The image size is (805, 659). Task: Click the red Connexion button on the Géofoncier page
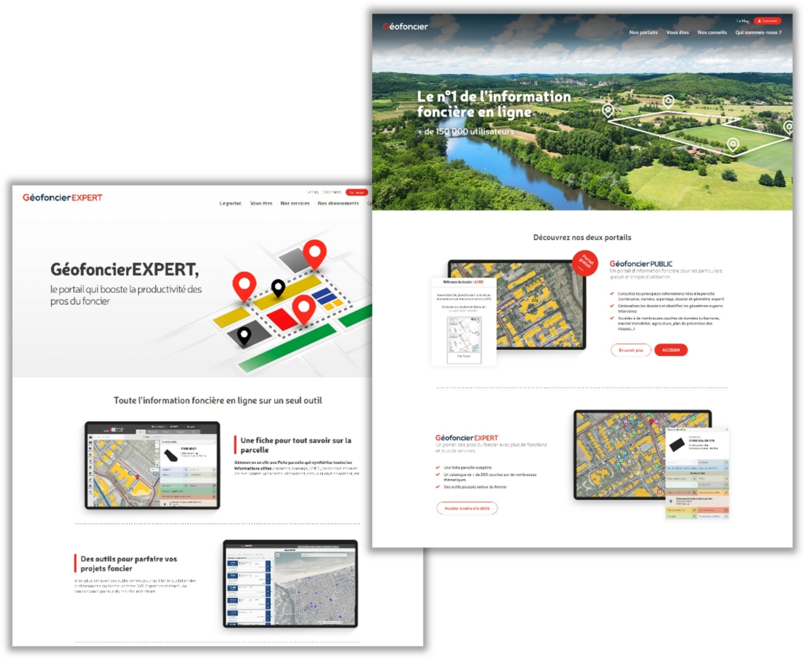[x=767, y=21]
